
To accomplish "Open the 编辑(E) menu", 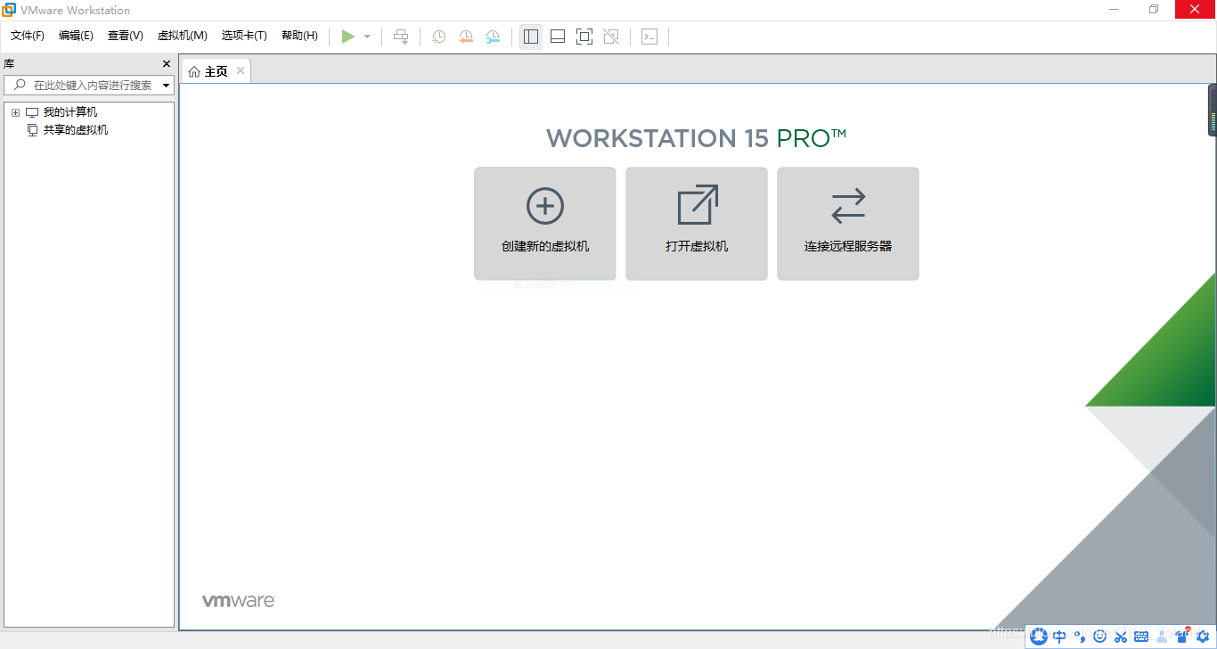I will point(76,36).
